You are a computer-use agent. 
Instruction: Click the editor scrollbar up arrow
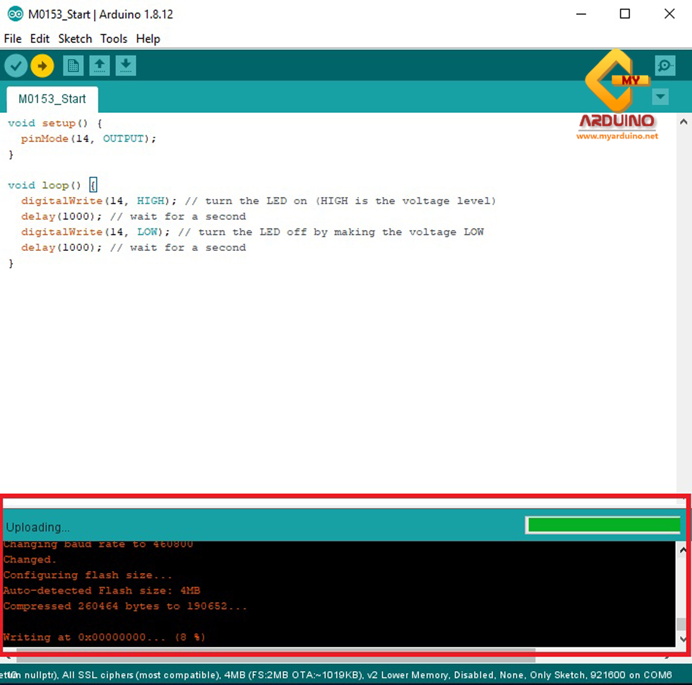click(x=684, y=121)
